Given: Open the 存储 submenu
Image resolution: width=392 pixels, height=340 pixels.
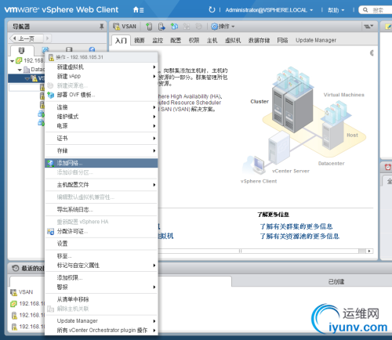Looking at the screenshot, I should click(x=101, y=150).
